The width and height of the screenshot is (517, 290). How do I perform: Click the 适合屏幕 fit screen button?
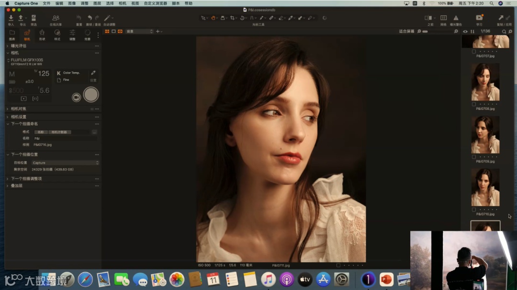tap(406, 31)
